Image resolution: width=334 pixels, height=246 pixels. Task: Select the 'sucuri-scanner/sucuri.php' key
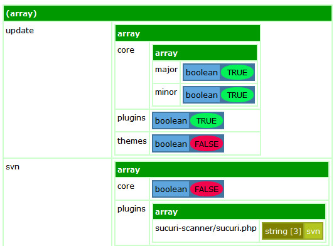click(x=205, y=228)
